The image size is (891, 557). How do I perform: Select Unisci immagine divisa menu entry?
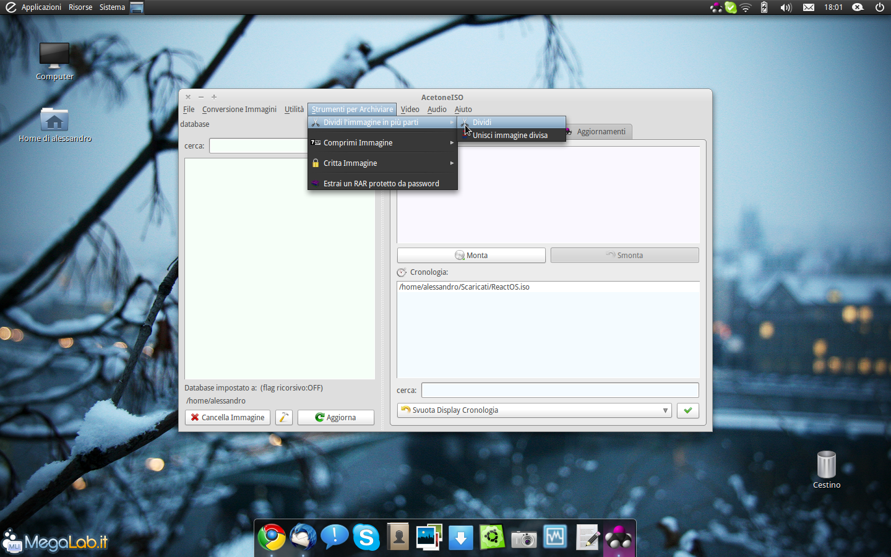coord(510,136)
